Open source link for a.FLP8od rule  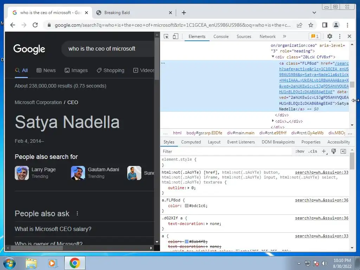322,200
